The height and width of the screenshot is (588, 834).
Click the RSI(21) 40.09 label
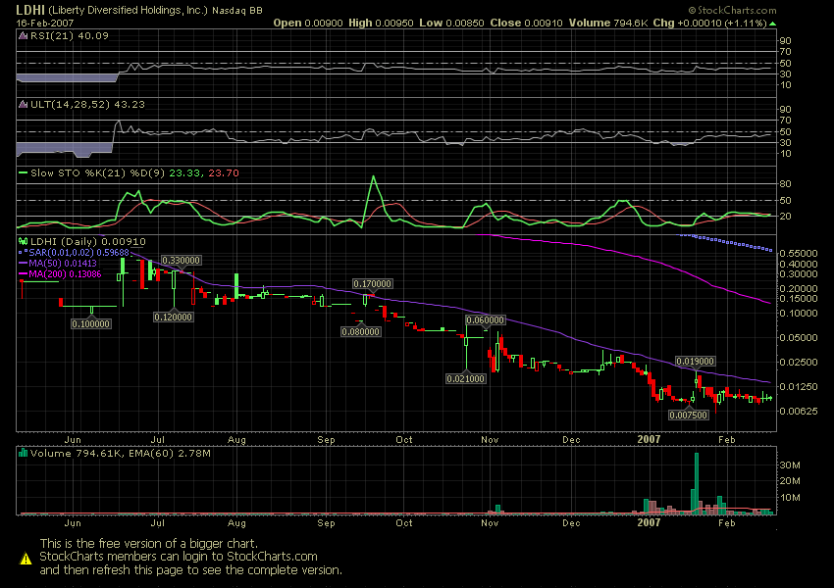click(x=69, y=36)
